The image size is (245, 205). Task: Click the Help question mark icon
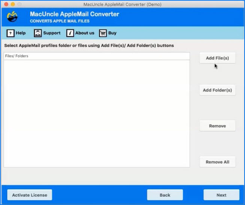[10, 33]
